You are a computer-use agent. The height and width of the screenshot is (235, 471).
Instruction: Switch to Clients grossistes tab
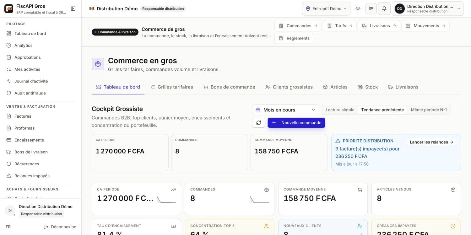pos(289,87)
